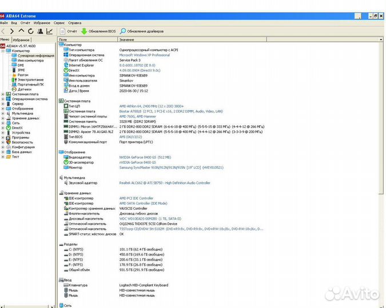Viewport: 386px width, 308px height.
Task: Click the DirectX row icon in details
Action: pos(66,70)
